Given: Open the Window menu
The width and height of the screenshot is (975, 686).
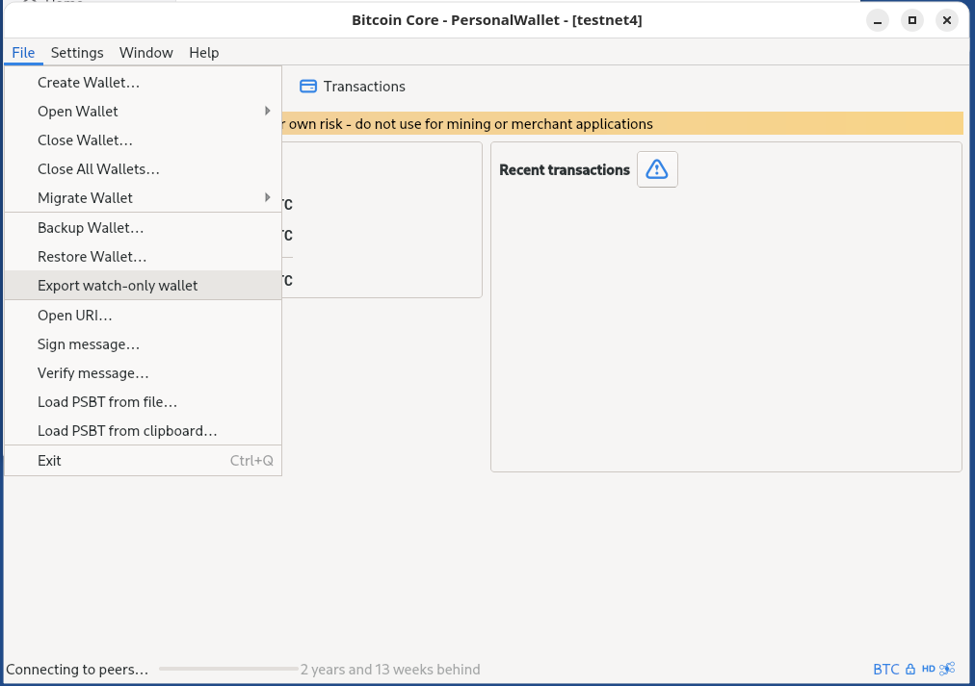Looking at the screenshot, I should coord(146,53).
